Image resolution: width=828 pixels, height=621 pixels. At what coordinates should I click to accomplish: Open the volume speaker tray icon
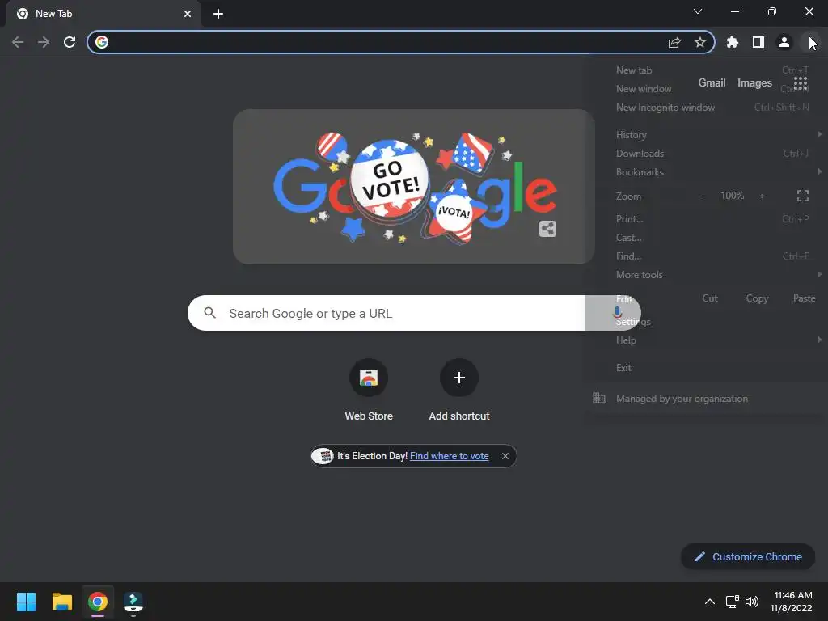(x=752, y=602)
